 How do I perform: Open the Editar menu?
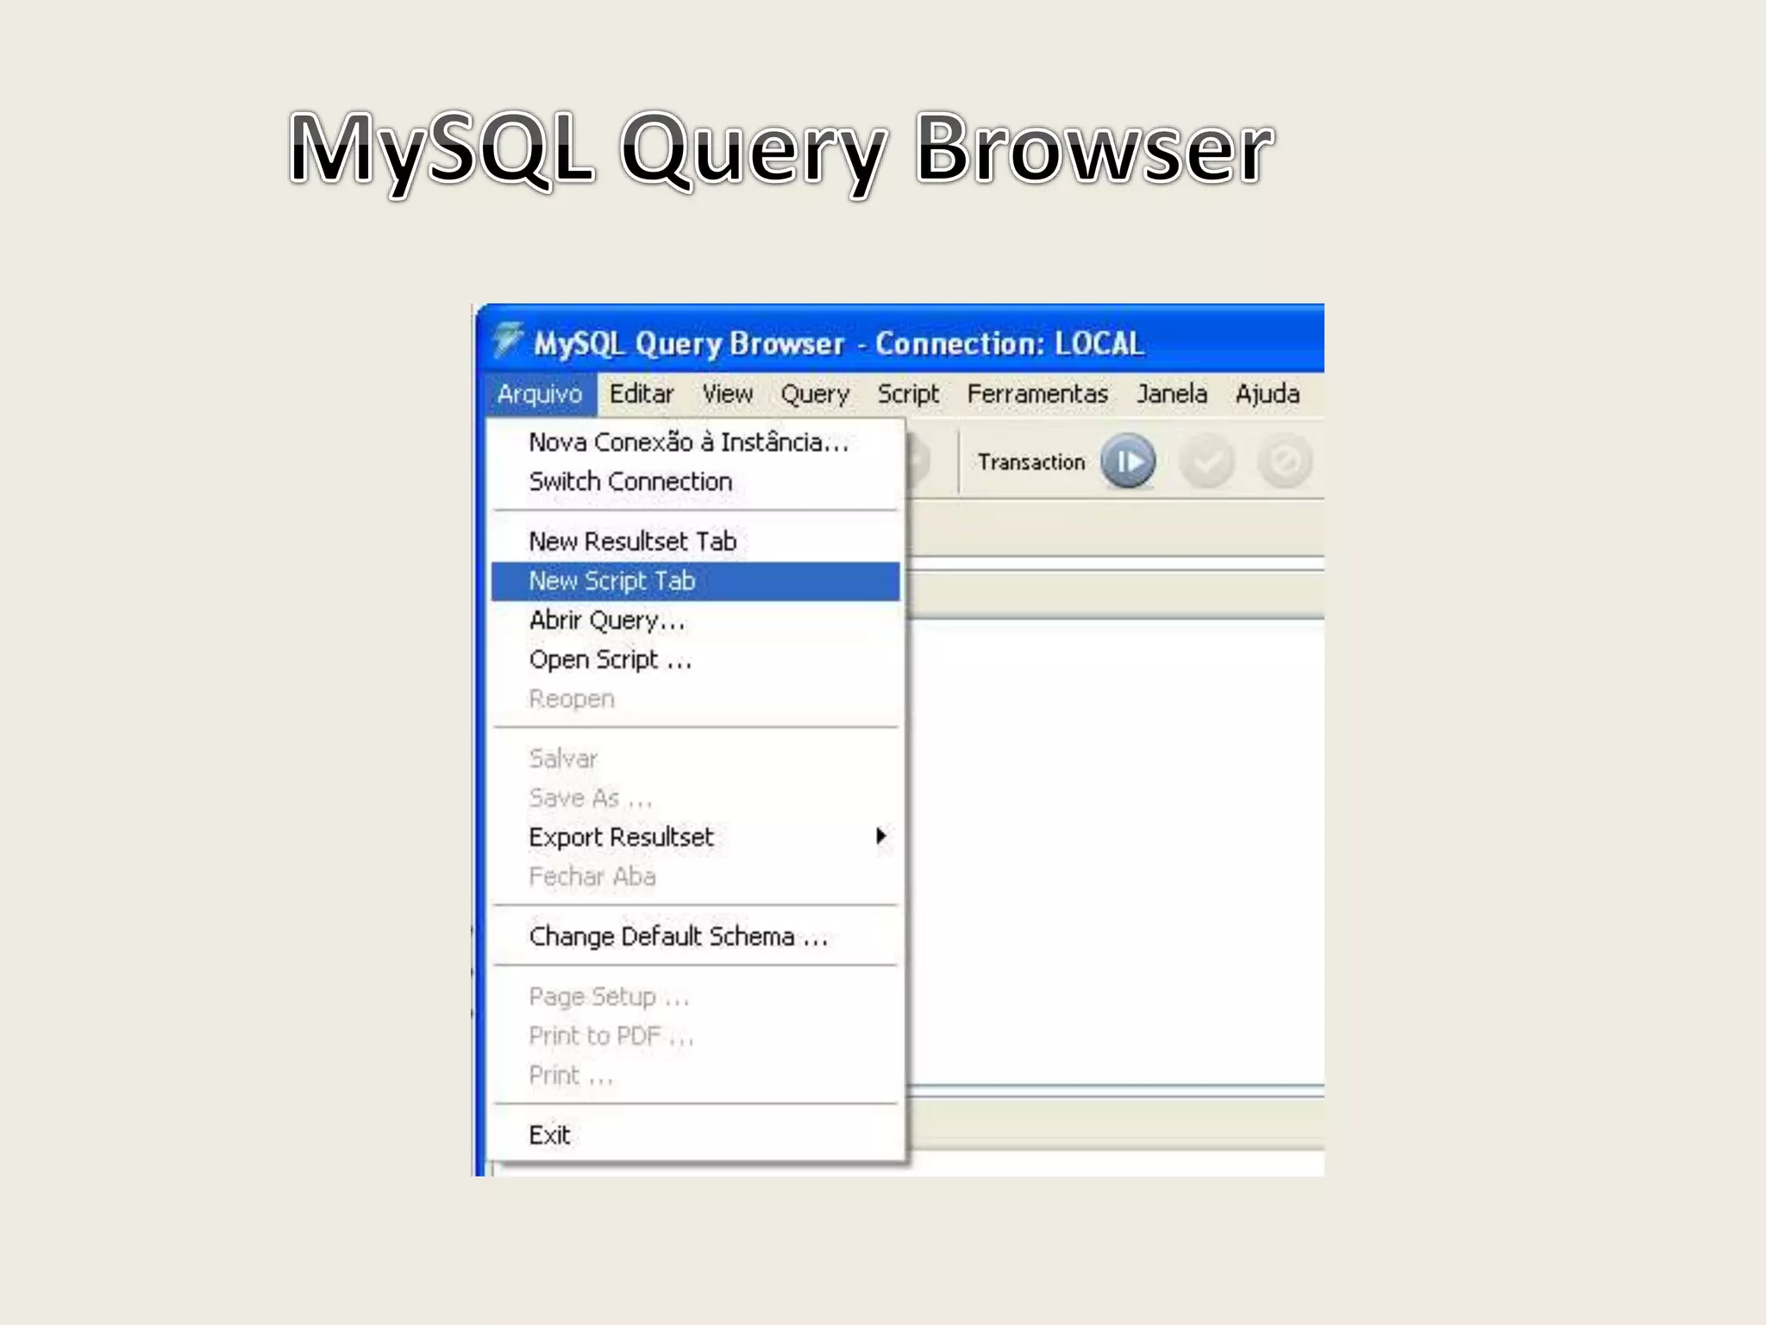pos(641,394)
